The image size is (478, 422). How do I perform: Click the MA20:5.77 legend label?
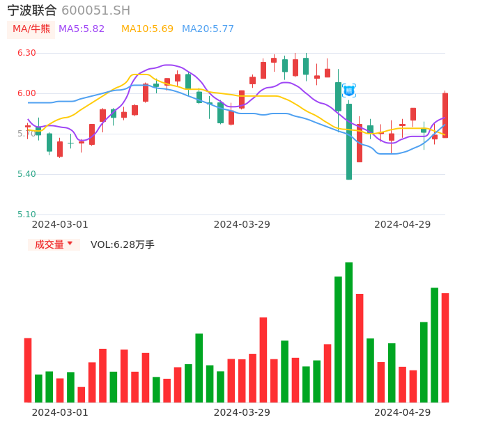[208, 29]
